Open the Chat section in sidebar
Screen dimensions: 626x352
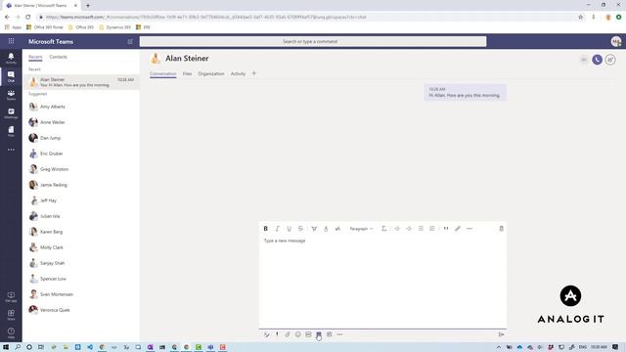11,76
